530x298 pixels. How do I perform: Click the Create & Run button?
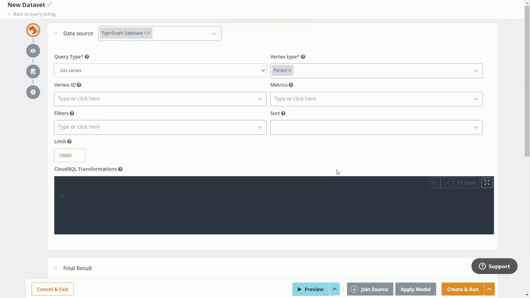[463, 289]
